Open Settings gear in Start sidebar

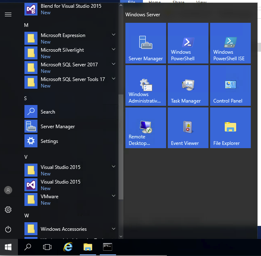pyautogui.click(x=8, y=210)
